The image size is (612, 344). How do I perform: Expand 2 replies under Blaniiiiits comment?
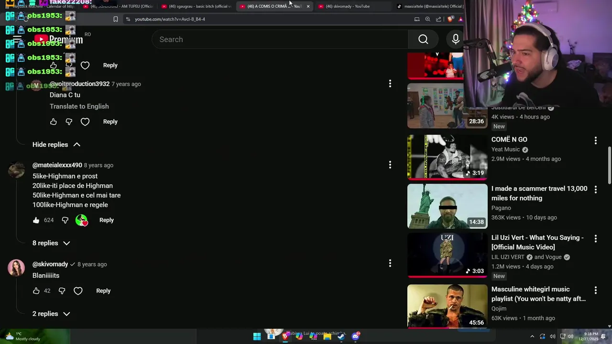pos(51,314)
